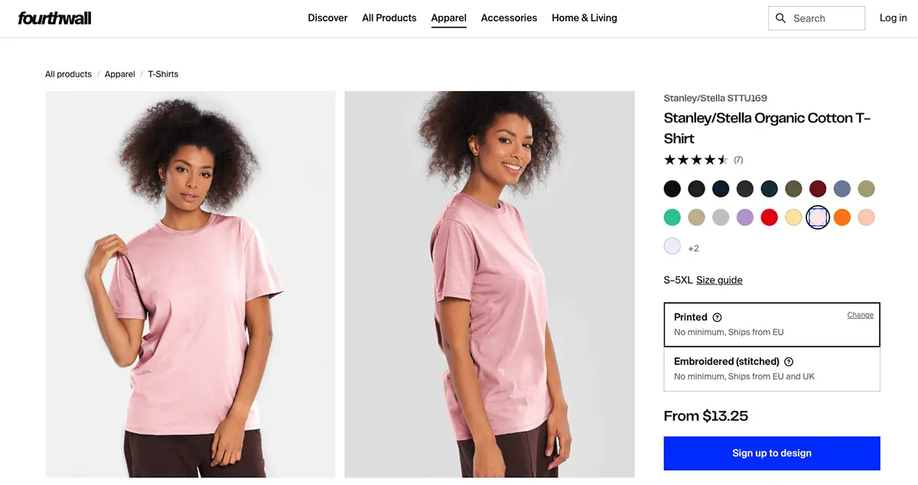
Task: Click the star rating row
Action: tap(695, 160)
